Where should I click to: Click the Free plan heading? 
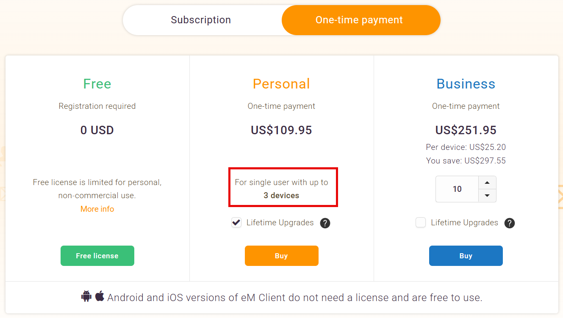pyautogui.click(x=97, y=84)
